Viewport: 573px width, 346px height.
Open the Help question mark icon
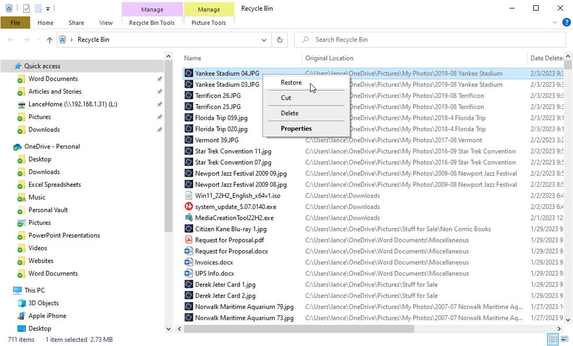click(x=566, y=22)
